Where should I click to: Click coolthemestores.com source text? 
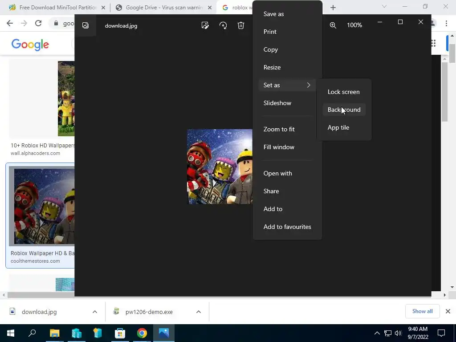coord(35,261)
